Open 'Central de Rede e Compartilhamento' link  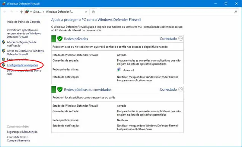18,139
